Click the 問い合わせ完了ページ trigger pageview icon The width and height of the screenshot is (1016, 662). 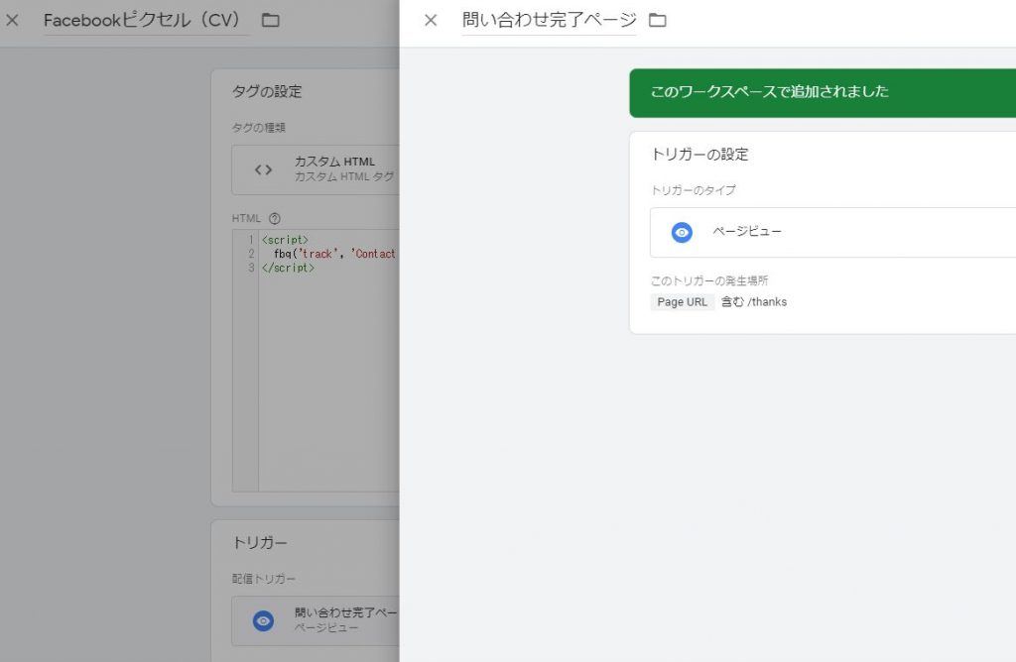[264, 620]
